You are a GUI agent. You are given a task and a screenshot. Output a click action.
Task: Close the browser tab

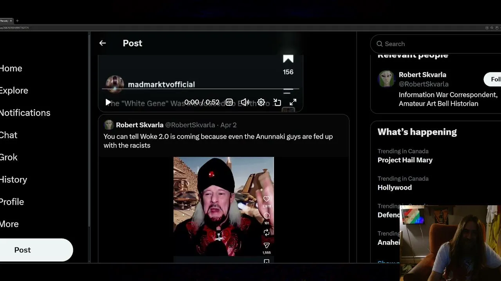11,21
